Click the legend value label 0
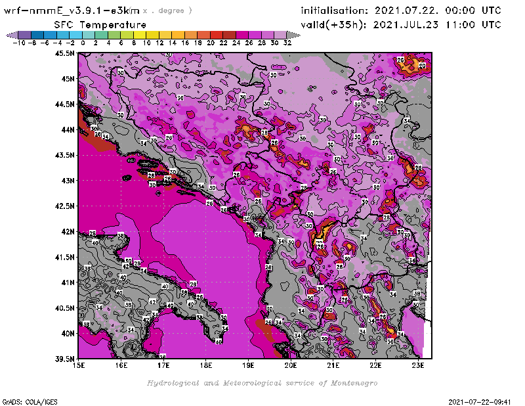The image size is (525, 406). tap(83, 43)
